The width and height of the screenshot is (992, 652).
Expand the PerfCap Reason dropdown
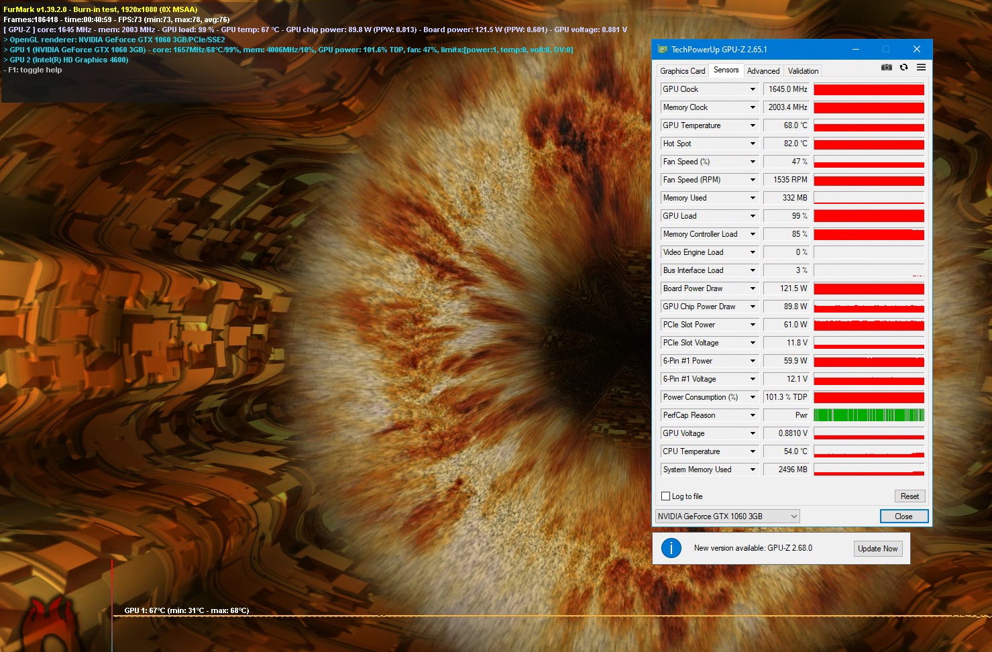(753, 415)
